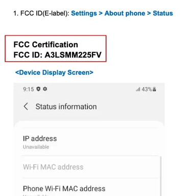Click the FCC ID A3LSMM225FV text

coord(57,55)
